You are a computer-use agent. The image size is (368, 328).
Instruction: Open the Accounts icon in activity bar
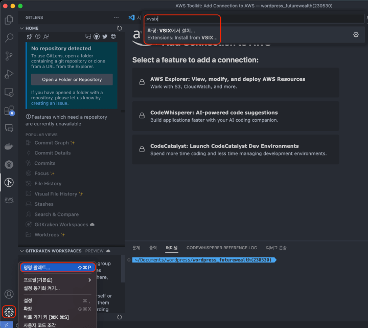9,294
